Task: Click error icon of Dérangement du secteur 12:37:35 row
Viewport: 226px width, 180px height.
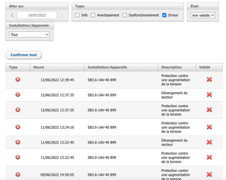Action: point(18,95)
